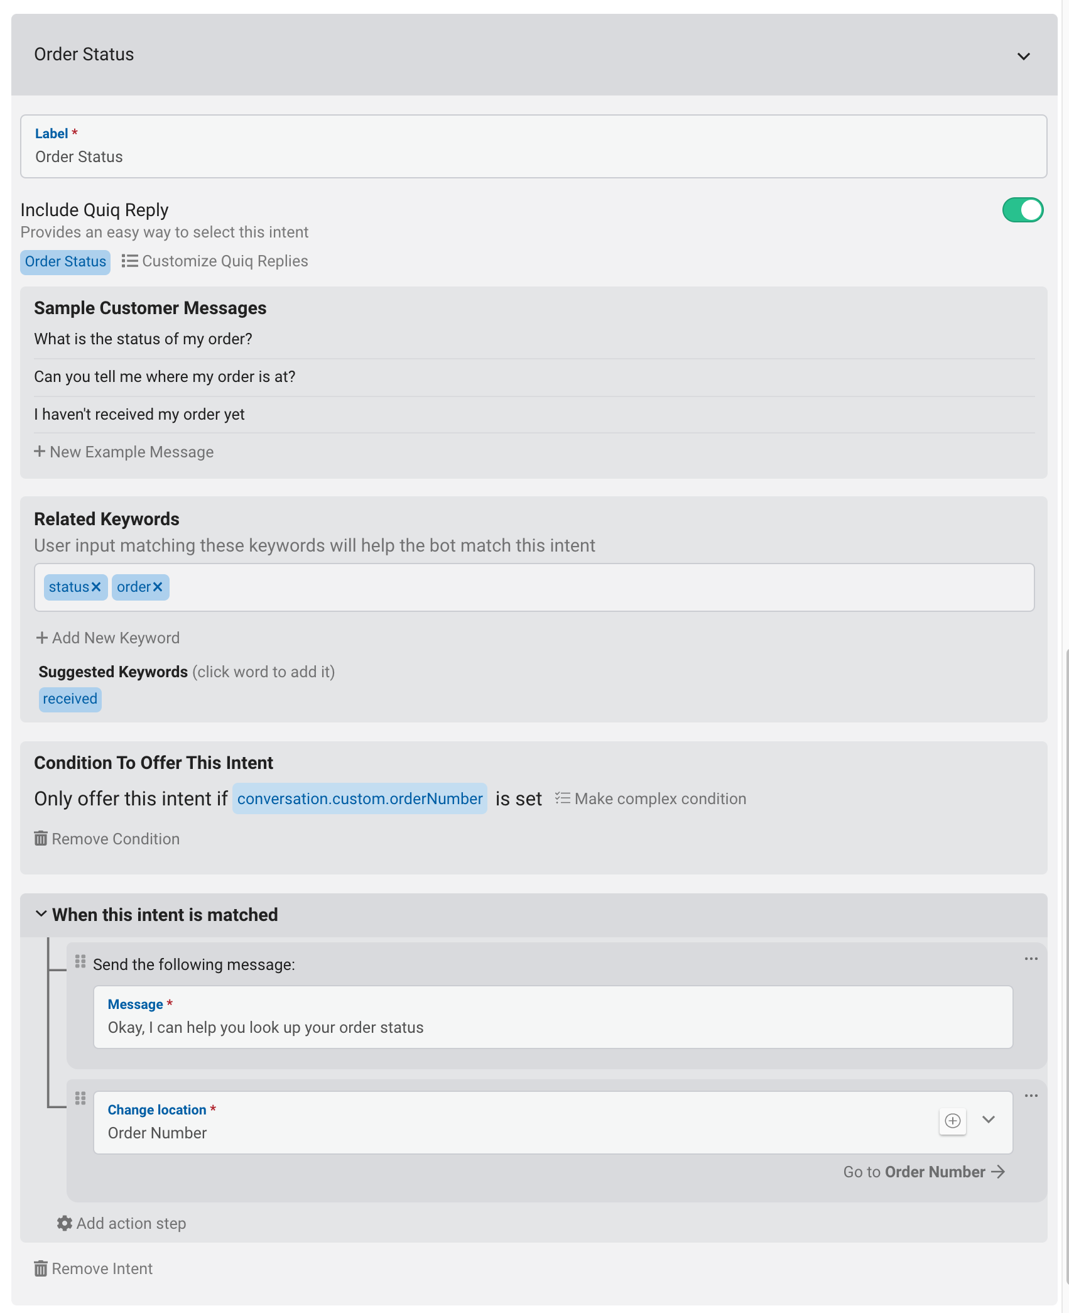Select the Order Status quiq reply chip
This screenshot has height=1313, width=1069.
(x=65, y=262)
